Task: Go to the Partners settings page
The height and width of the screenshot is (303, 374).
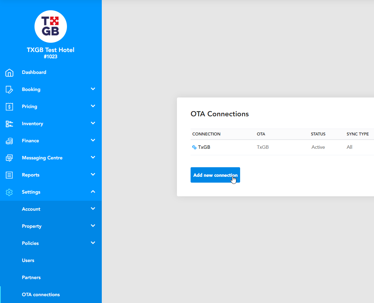Action: point(51,277)
